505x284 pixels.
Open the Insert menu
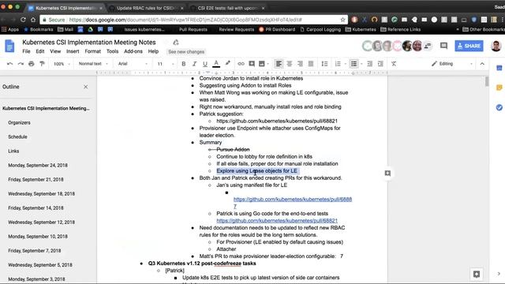pyautogui.click(x=73, y=51)
